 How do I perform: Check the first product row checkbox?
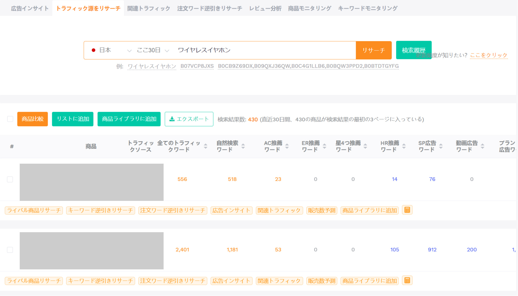click(x=10, y=179)
